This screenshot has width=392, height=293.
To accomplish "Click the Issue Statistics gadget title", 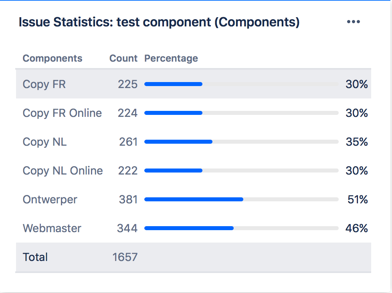I will tap(159, 22).
